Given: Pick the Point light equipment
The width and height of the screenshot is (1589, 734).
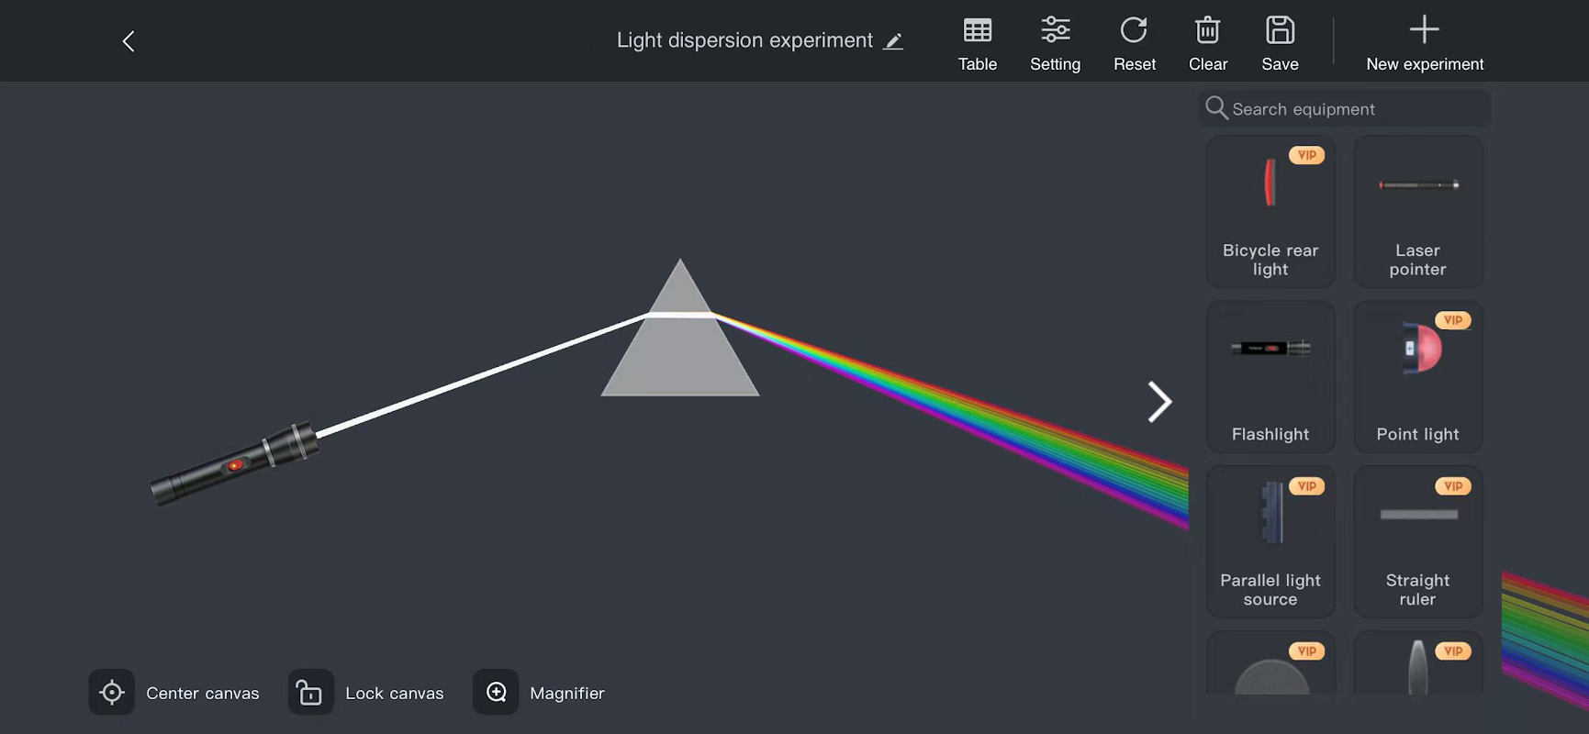Looking at the screenshot, I should [1417, 377].
